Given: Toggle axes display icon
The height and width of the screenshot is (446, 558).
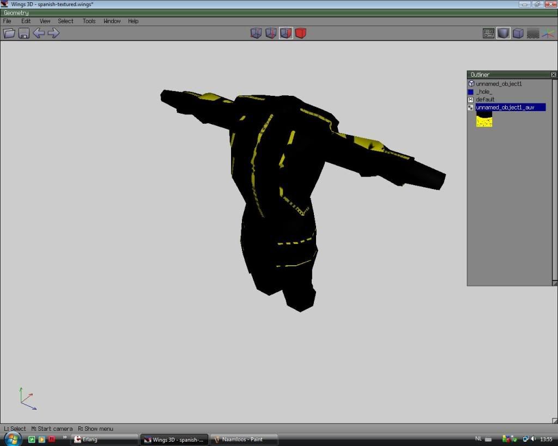Looking at the screenshot, I should (x=548, y=33).
